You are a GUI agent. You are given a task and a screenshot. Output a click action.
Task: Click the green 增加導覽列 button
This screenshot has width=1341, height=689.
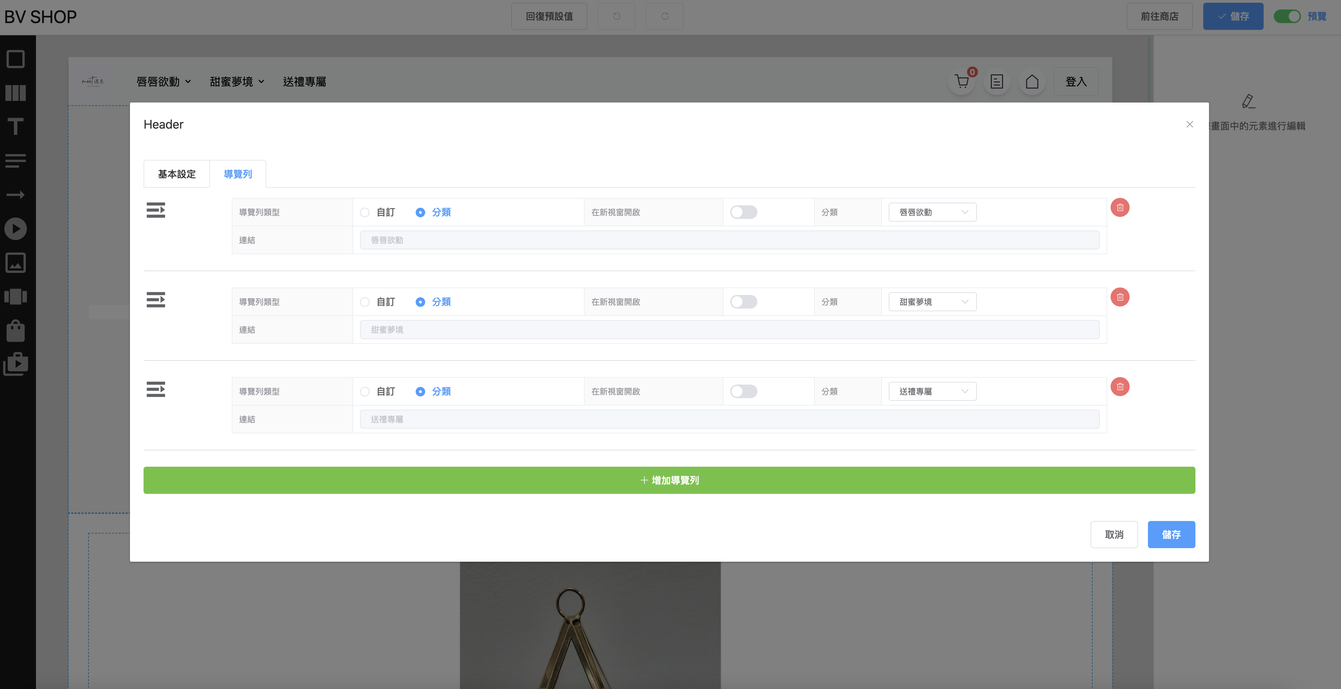(x=669, y=480)
